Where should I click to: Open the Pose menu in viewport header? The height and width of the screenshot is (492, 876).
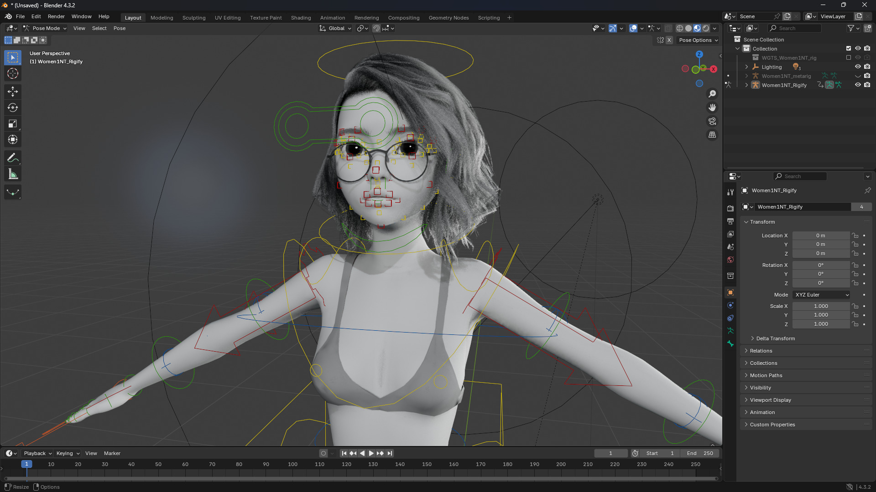click(x=120, y=28)
